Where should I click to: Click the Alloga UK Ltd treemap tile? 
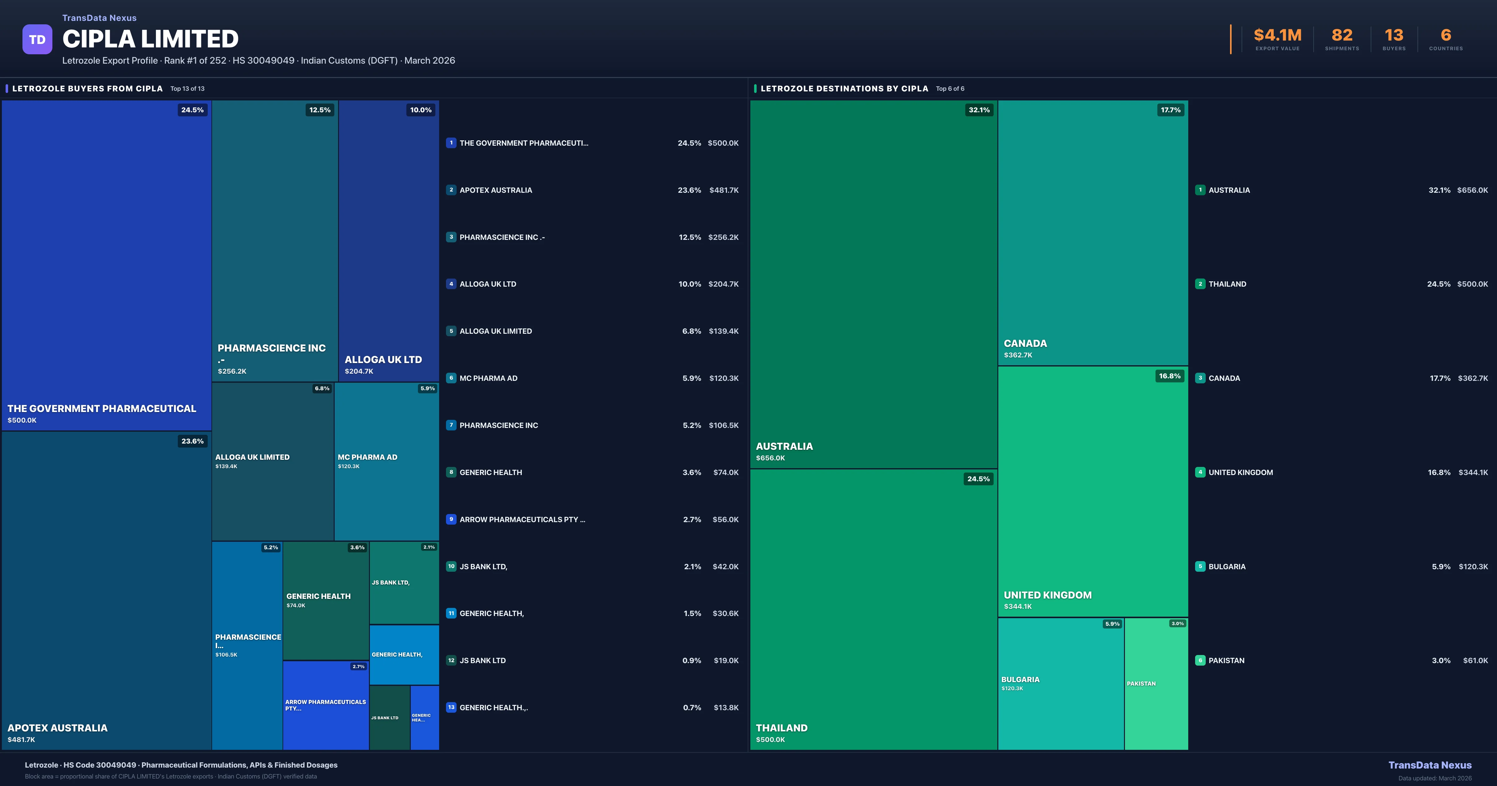pos(388,241)
